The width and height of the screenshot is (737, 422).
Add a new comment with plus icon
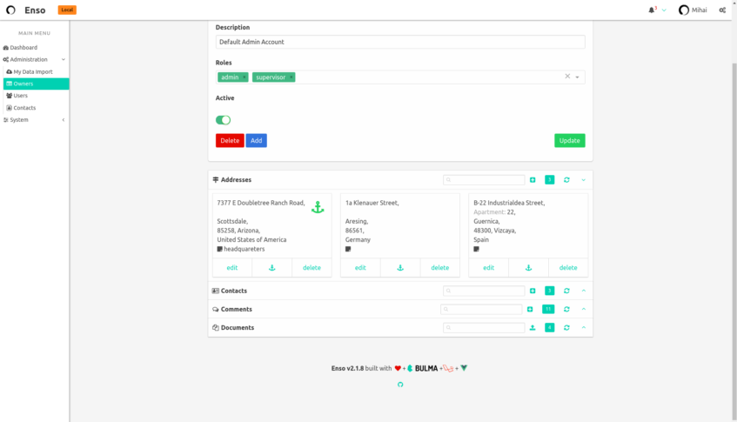point(530,309)
